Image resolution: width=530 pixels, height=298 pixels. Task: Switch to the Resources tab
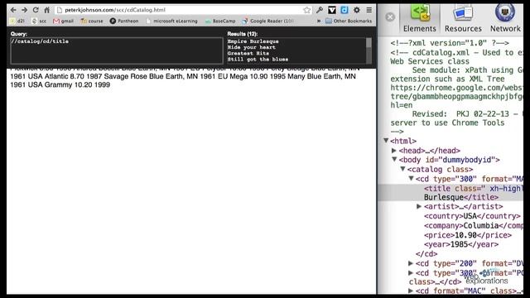[463, 19]
